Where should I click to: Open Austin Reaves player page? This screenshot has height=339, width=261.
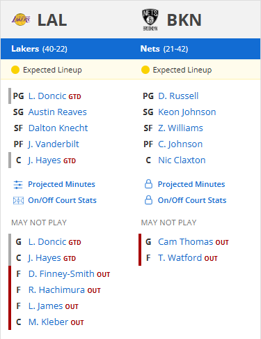point(58,112)
